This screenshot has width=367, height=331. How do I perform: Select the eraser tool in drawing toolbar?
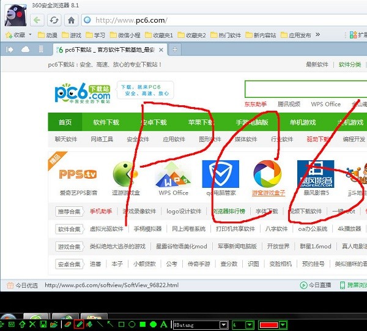(x=68, y=324)
